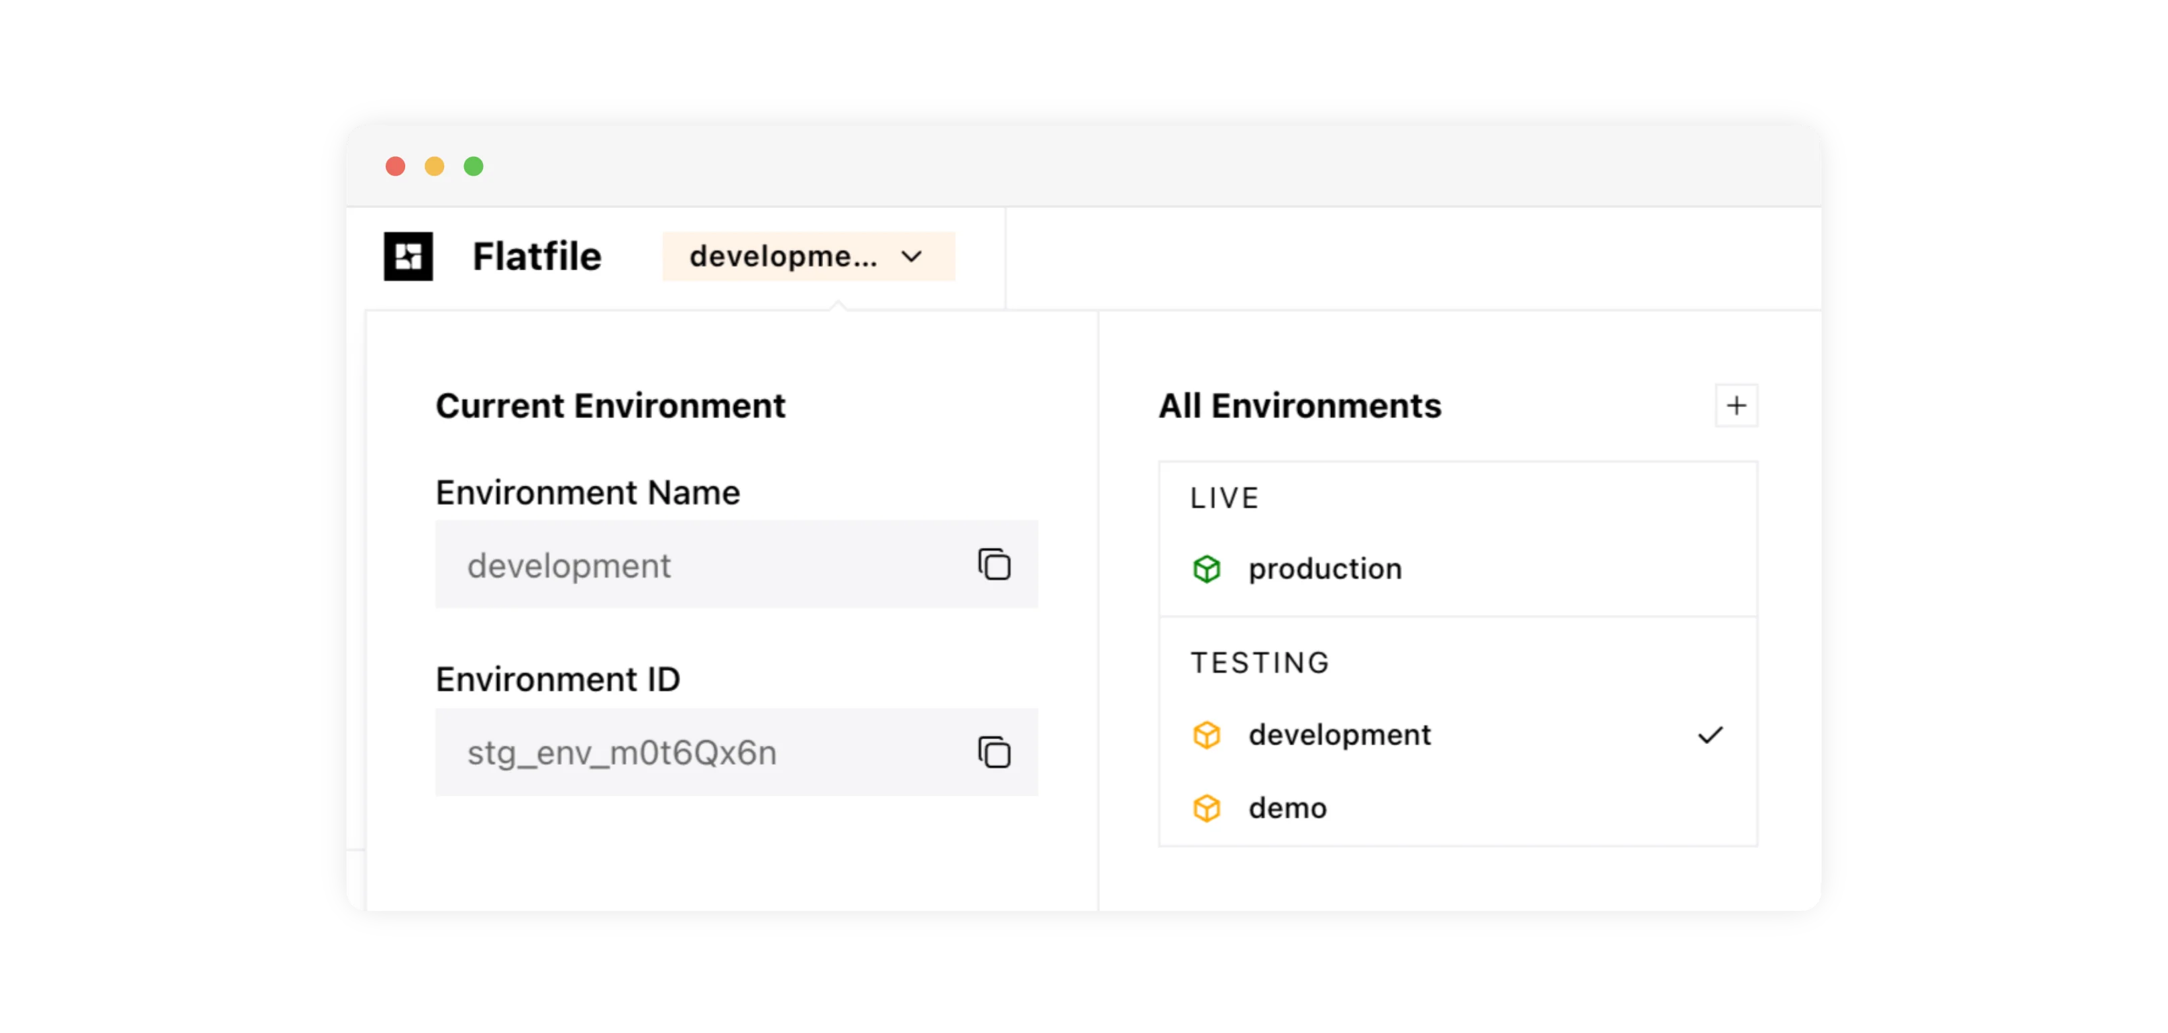Viewport: 2168px width, 1033px height.
Task: Click the green production cube icon
Action: 1206,569
